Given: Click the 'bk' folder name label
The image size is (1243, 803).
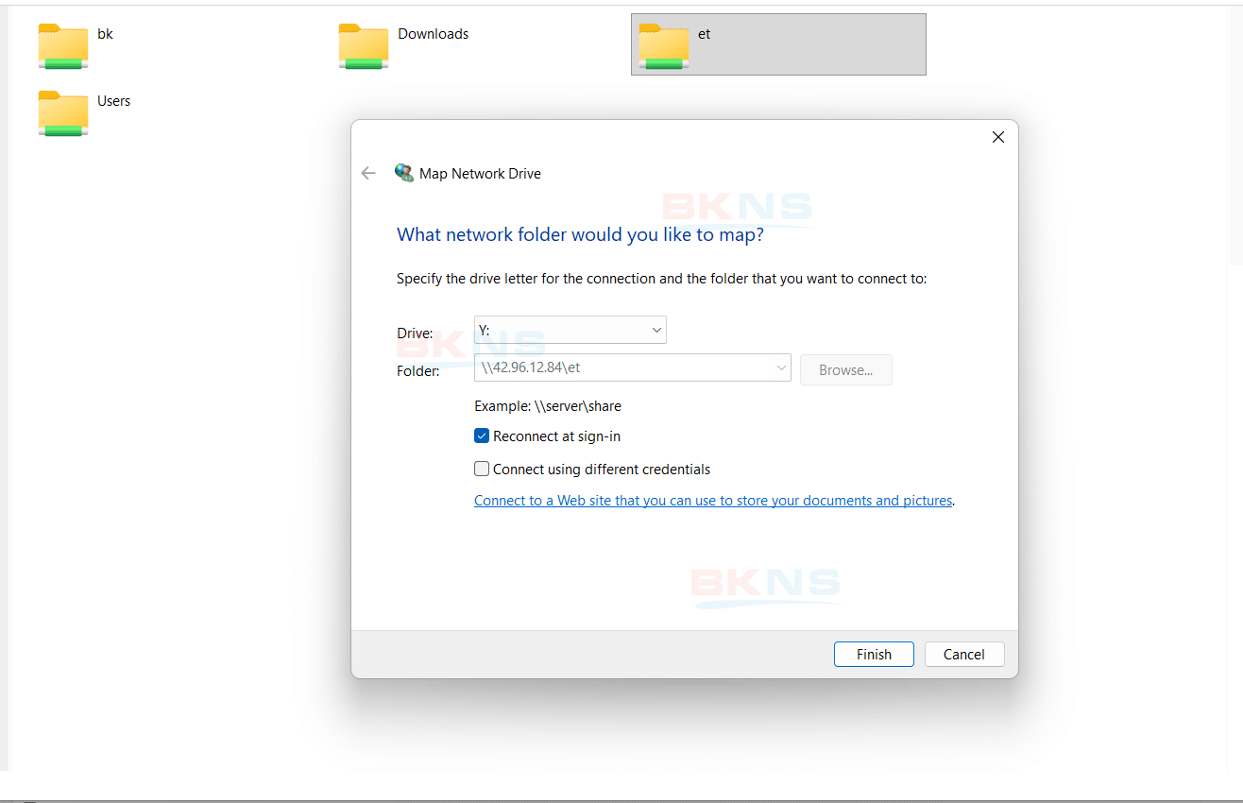Looking at the screenshot, I should click(x=105, y=34).
